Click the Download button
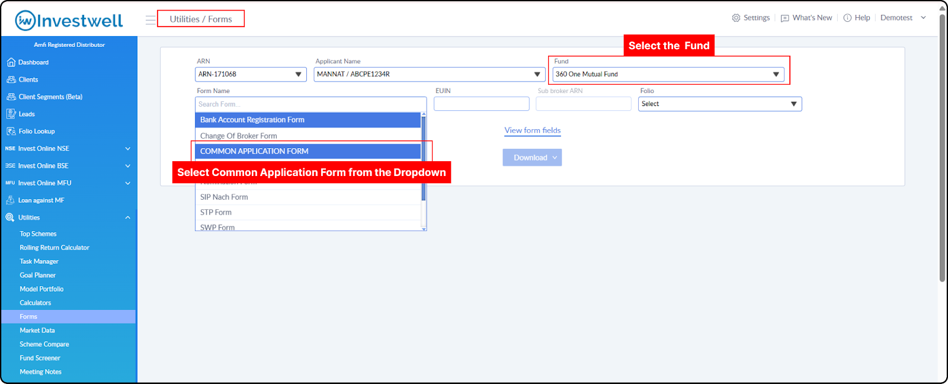This screenshot has height=384, width=948. tap(532, 158)
